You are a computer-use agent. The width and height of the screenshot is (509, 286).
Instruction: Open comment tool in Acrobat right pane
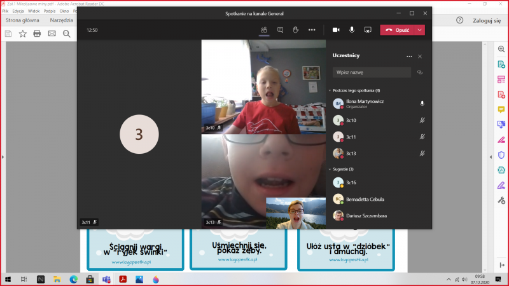point(501,109)
